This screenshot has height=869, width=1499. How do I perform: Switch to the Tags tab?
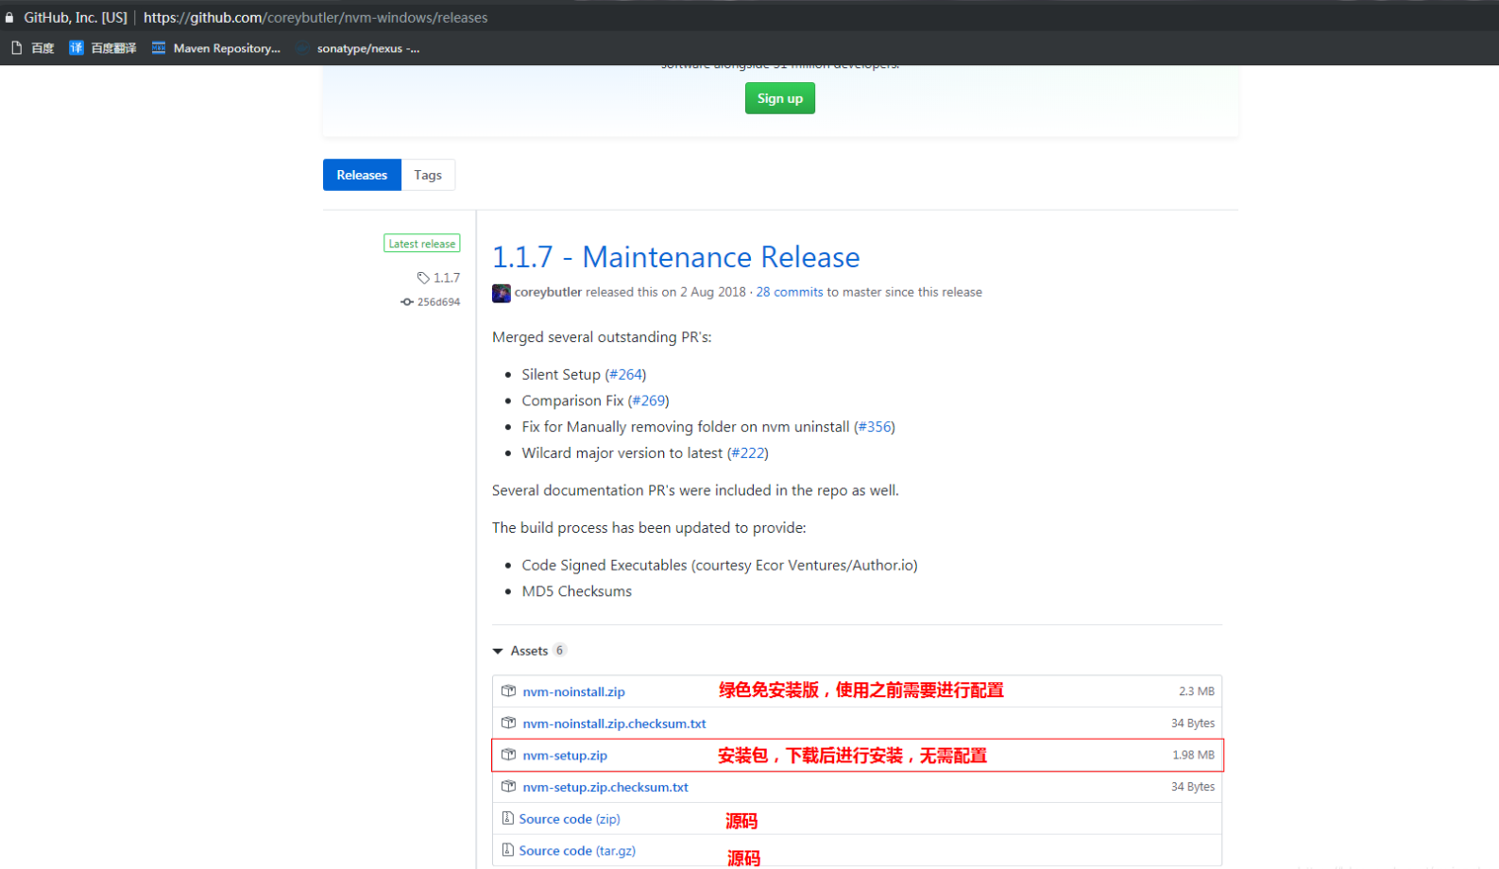[x=428, y=175]
